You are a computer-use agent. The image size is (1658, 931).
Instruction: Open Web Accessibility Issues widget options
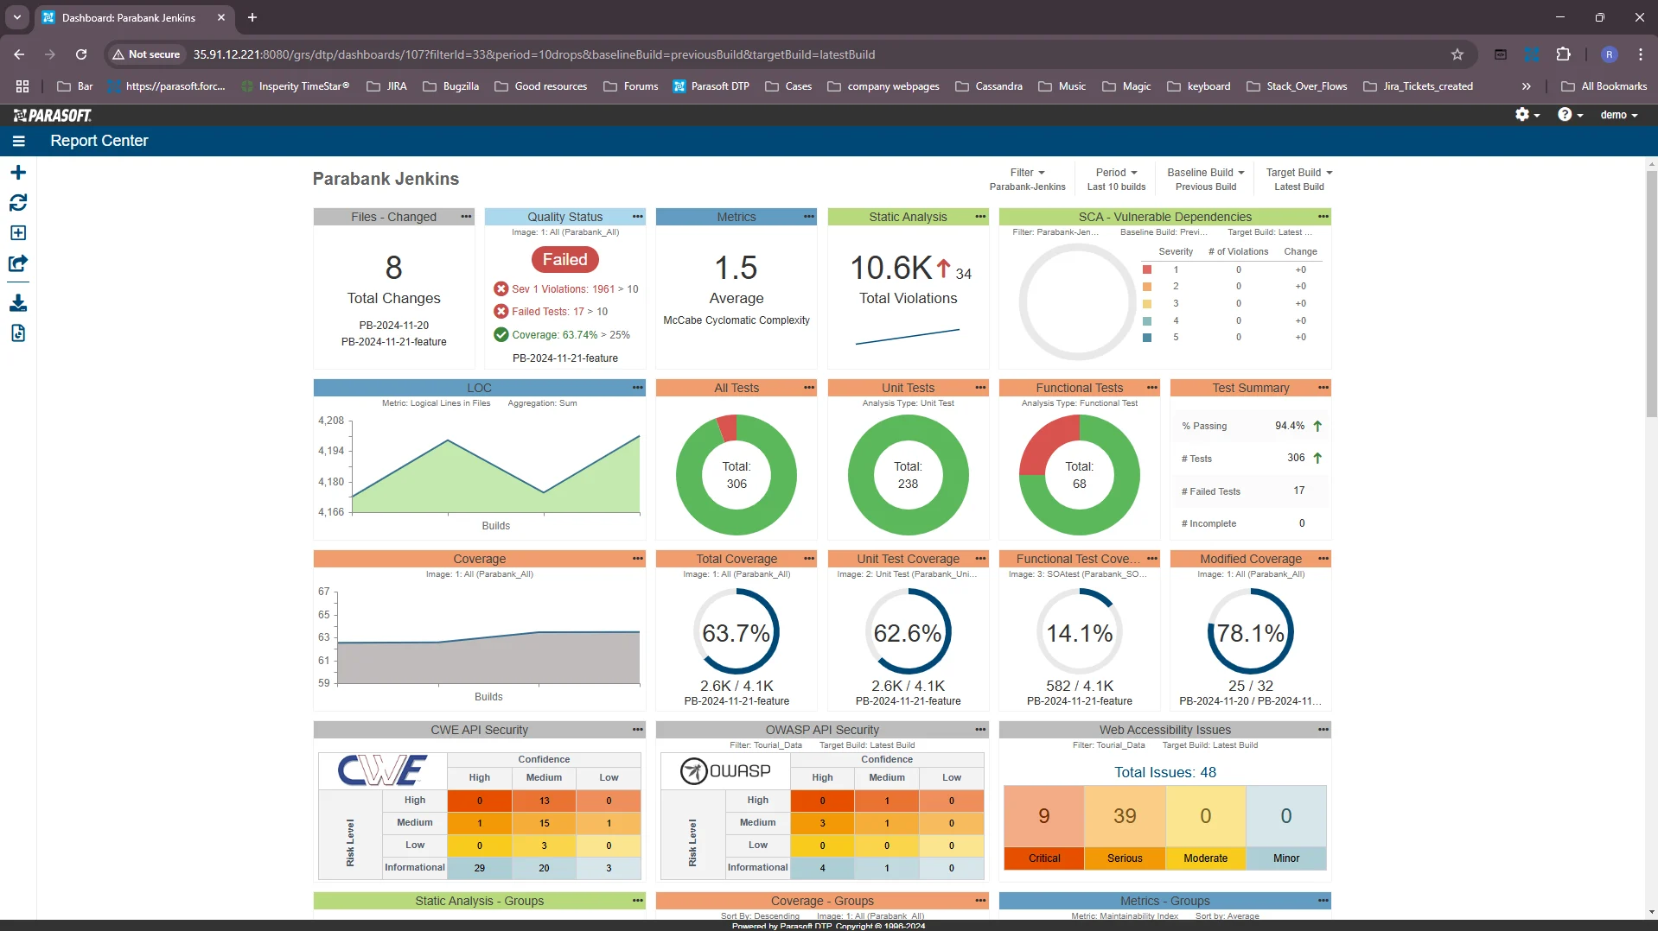coord(1323,730)
